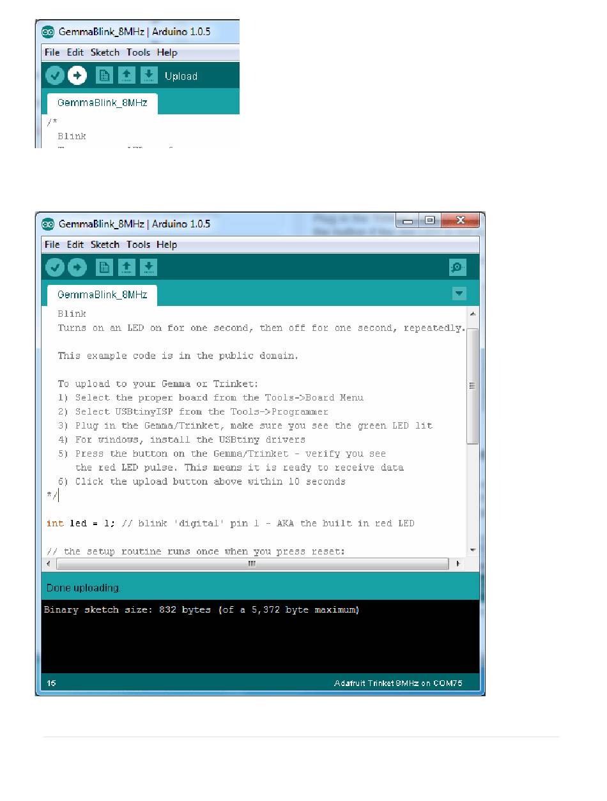Open Edit menu in lower full window
This screenshot has height=801, width=607.
coord(75,244)
